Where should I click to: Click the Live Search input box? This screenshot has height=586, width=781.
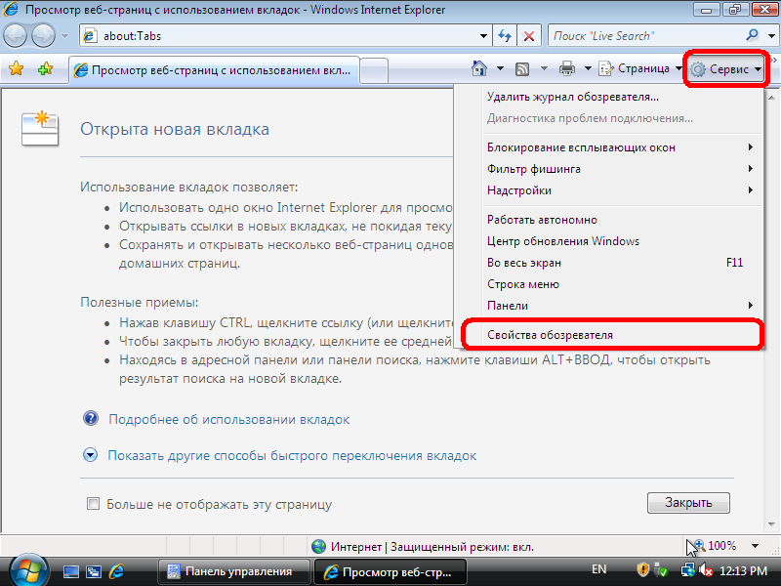click(x=645, y=36)
